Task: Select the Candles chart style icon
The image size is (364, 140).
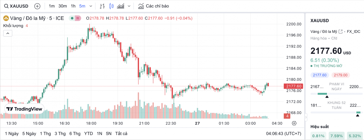Action: [111, 6]
